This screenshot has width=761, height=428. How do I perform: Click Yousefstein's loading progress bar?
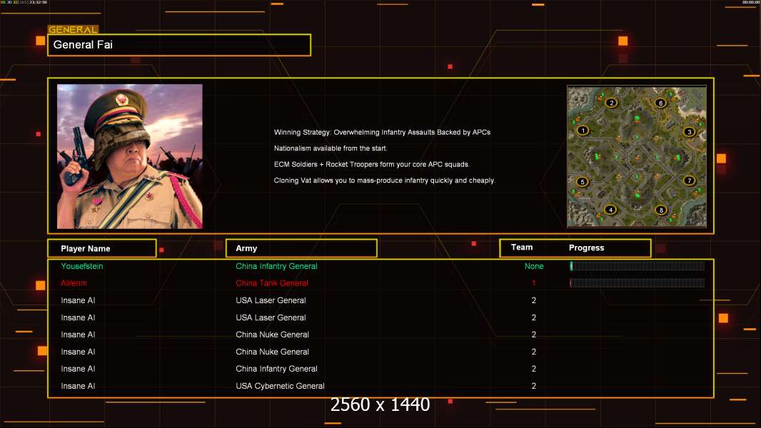(x=637, y=266)
